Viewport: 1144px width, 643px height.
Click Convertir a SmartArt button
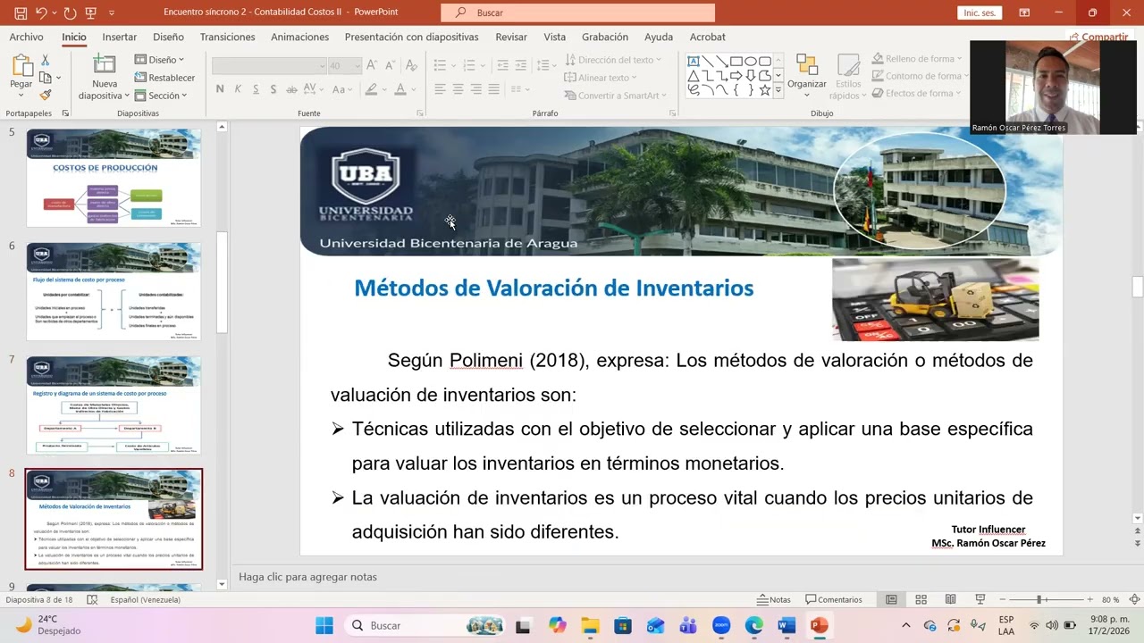coord(616,96)
